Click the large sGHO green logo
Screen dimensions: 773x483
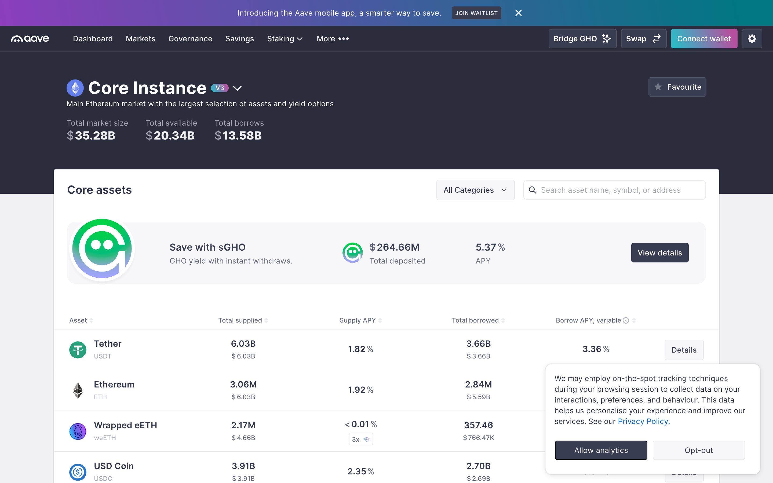tap(101, 249)
